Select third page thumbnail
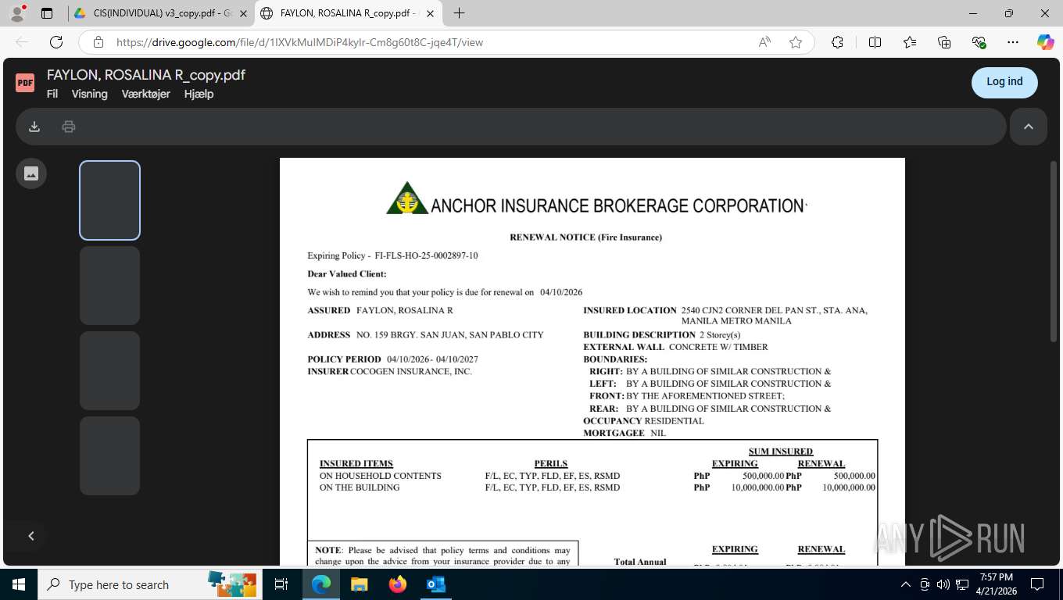 pyautogui.click(x=110, y=370)
